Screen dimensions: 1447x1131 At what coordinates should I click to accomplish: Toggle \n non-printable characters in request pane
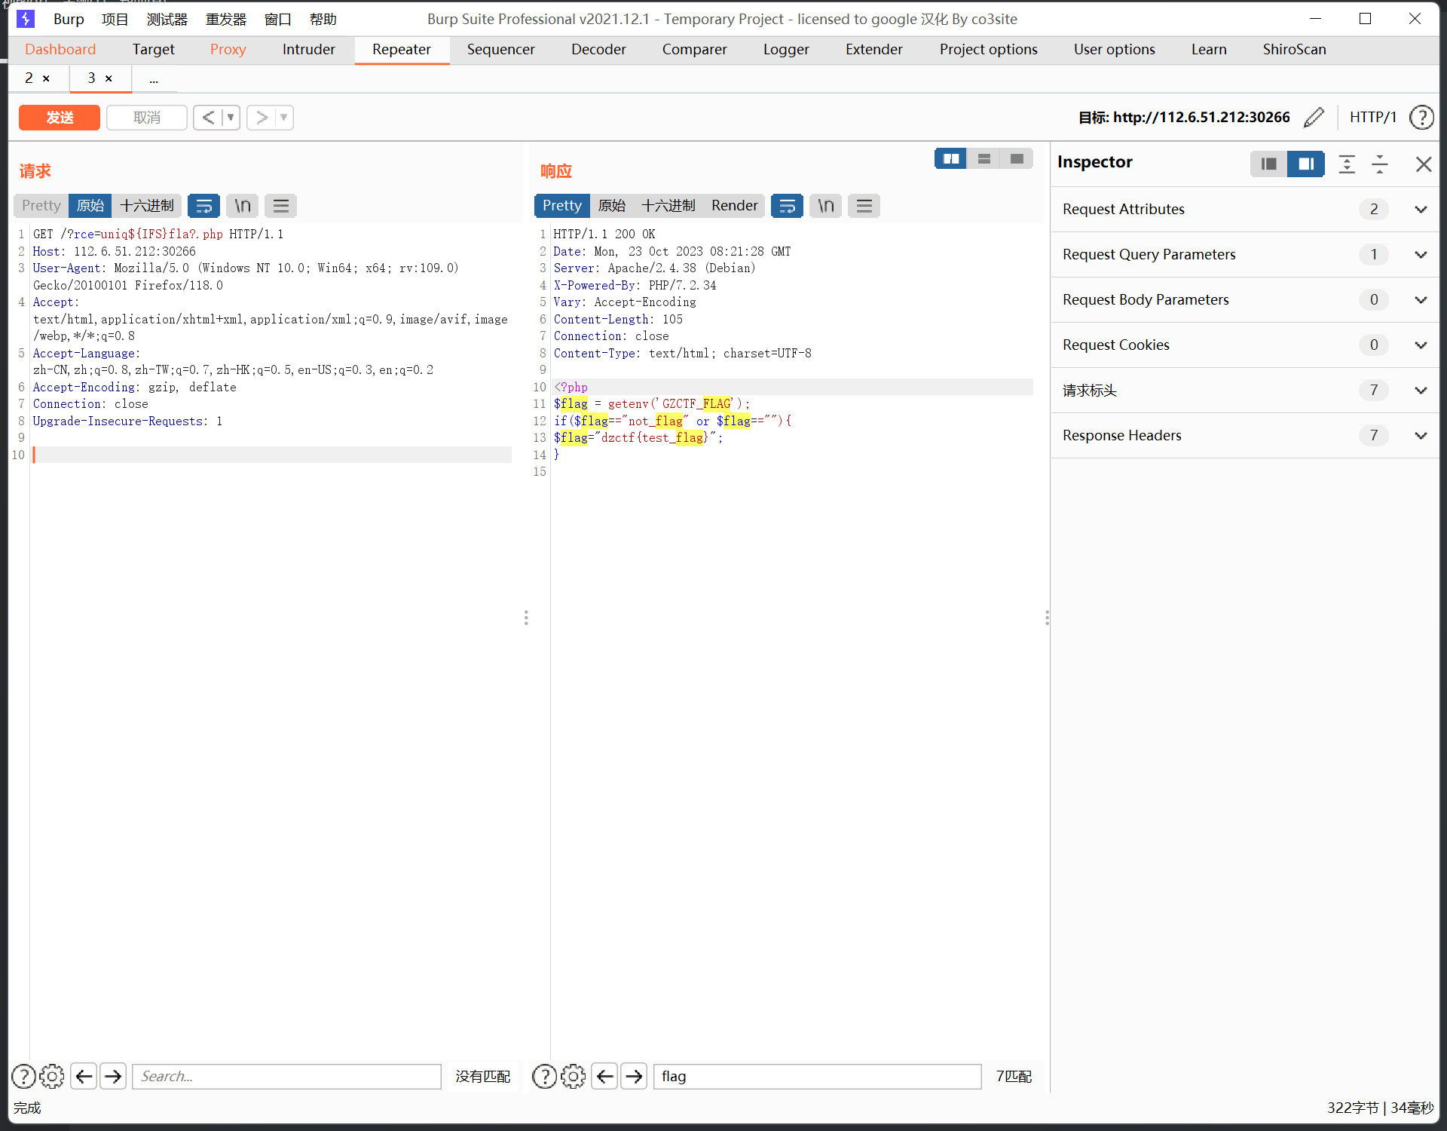tap(242, 206)
